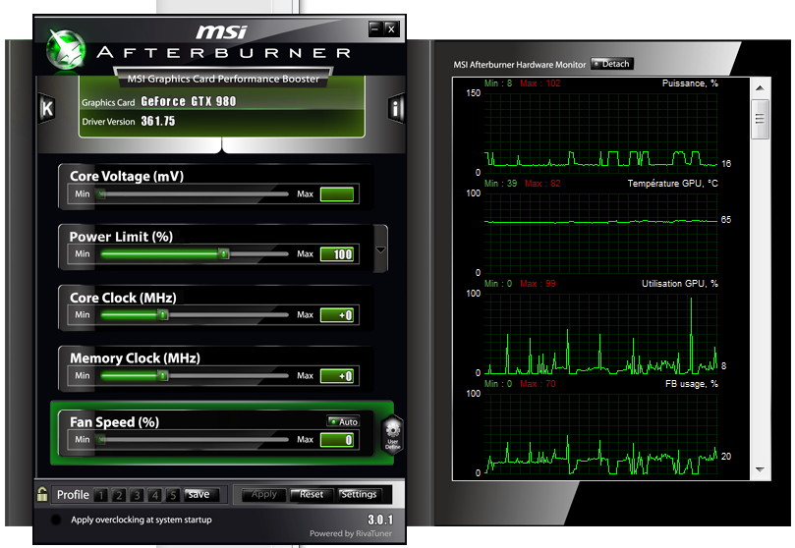Toggle Fan Speed Auto mode
The height and width of the screenshot is (548, 795).
[343, 421]
